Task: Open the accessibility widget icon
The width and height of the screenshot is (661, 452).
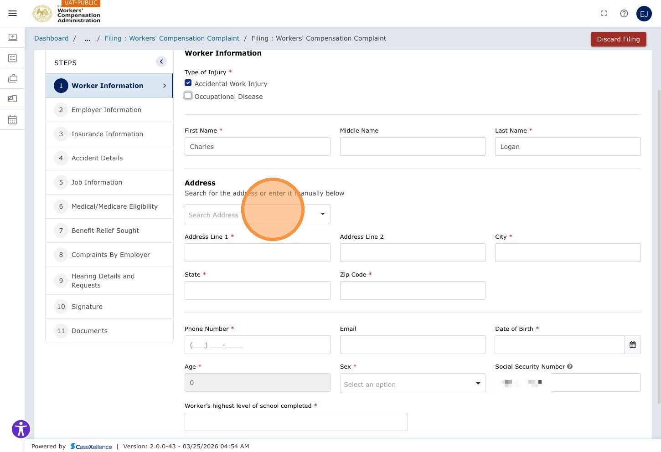Action: (x=21, y=429)
